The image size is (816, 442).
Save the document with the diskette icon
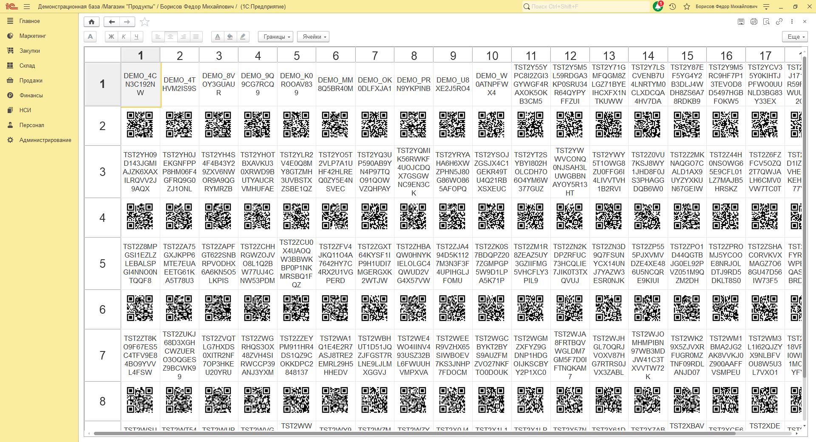[741, 22]
